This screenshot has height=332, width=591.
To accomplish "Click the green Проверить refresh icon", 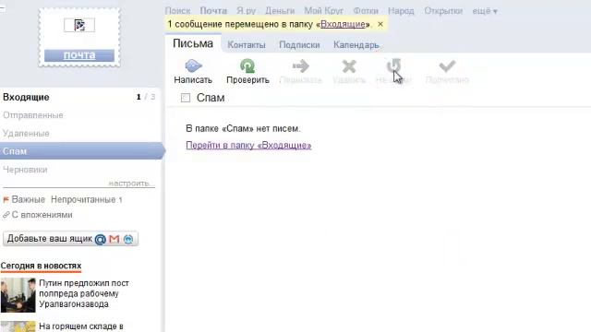I will [247, 65].
